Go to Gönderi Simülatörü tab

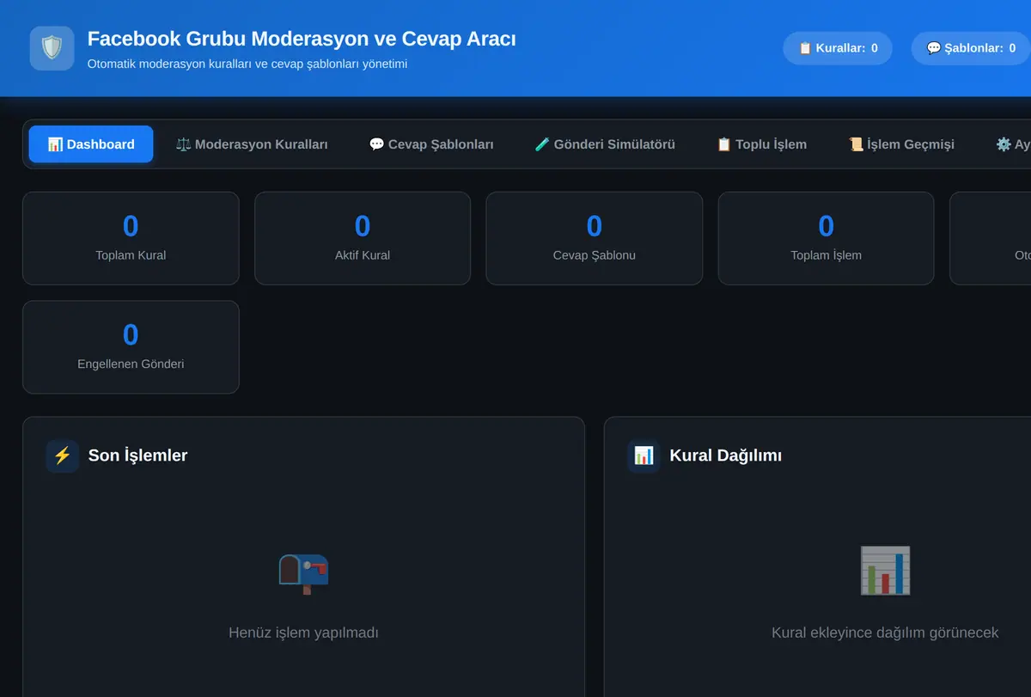click(605, 144)
